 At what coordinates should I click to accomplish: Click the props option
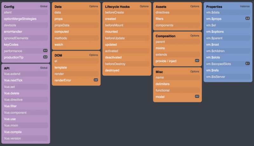pos(76,19)
